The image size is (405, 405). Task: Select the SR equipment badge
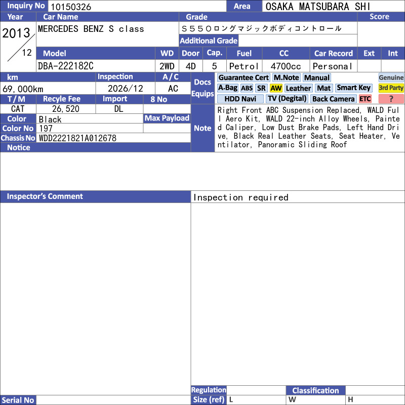coord(261,88)
